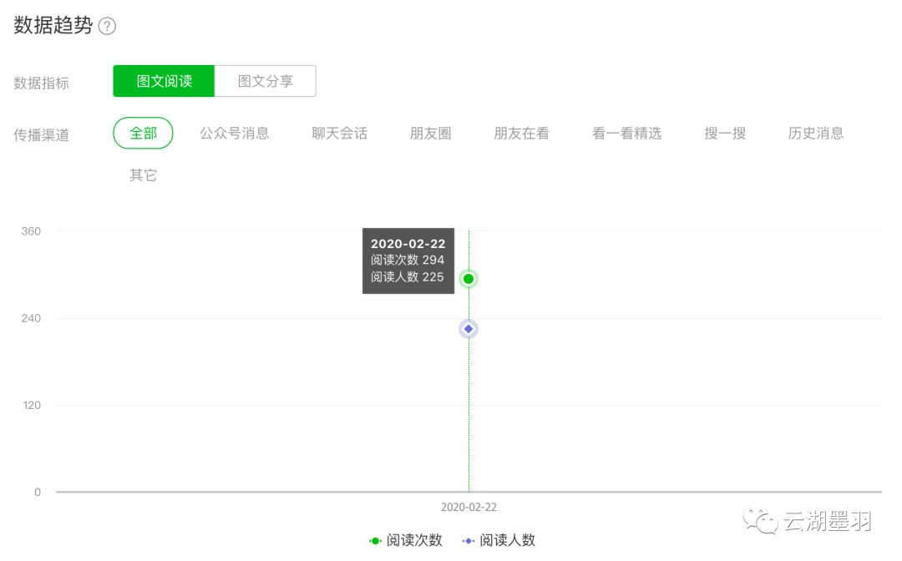Choose the 聊天会话 channel
This screenshot has width=902, height=561.
tap(338, 133)
